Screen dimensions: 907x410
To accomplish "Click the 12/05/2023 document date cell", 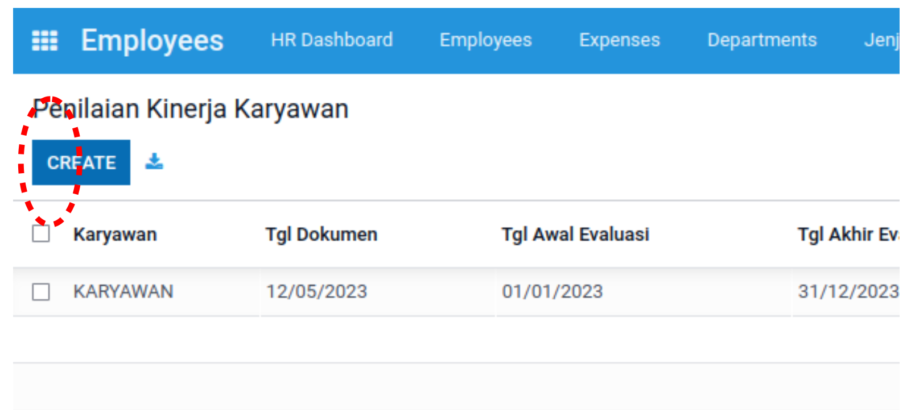I will pyautogui.click(x=316, y=292).
